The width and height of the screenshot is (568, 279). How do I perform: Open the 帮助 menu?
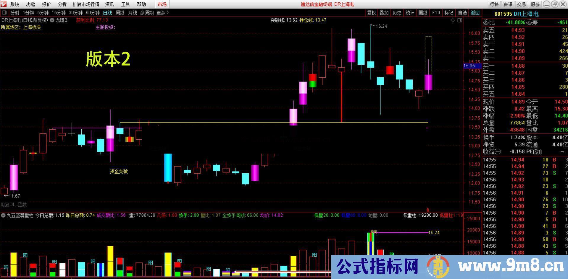tap(141, 4)
